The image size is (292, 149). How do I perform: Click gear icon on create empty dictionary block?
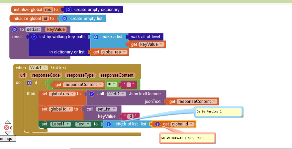69,10
